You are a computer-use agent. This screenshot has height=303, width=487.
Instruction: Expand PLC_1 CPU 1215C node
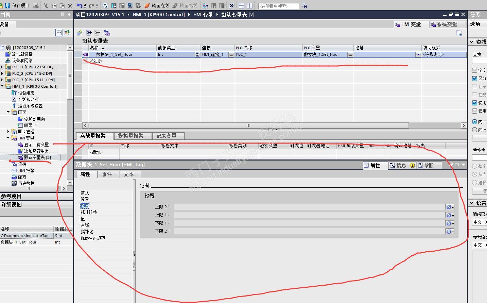(2, 67)
